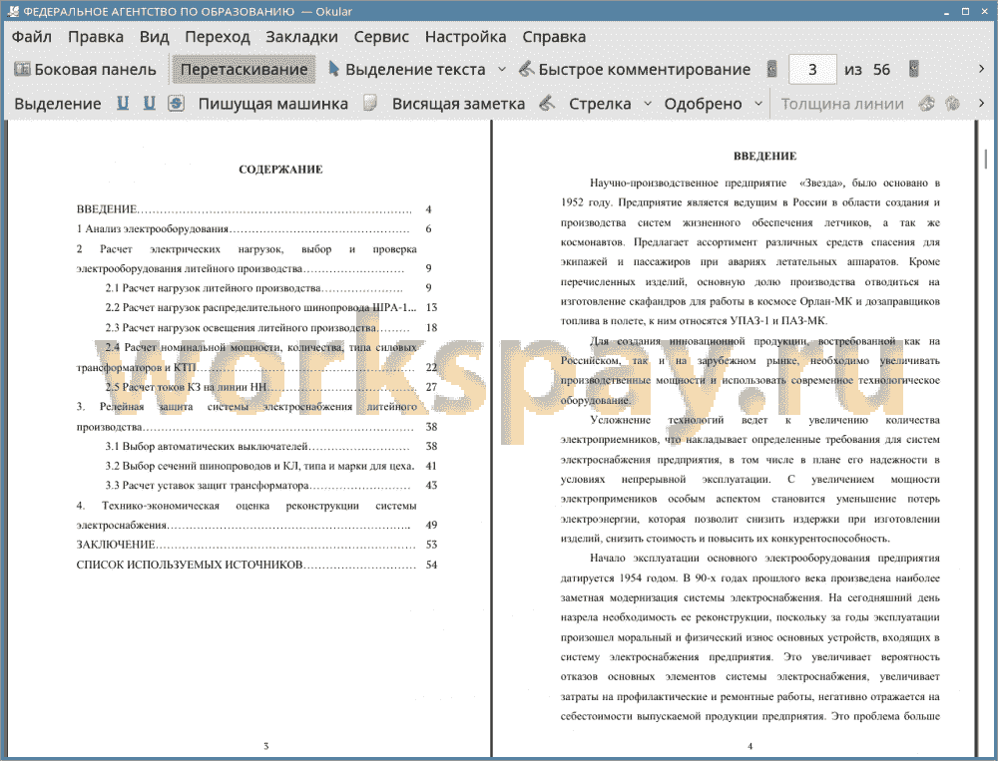
Task: Choose the Одобрено stamp tool
Action: pos(703,104)
